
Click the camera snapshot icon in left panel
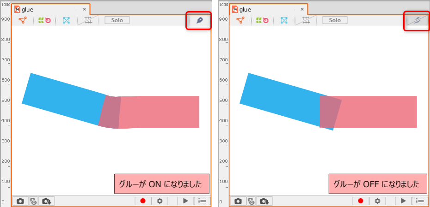(20, 201)
